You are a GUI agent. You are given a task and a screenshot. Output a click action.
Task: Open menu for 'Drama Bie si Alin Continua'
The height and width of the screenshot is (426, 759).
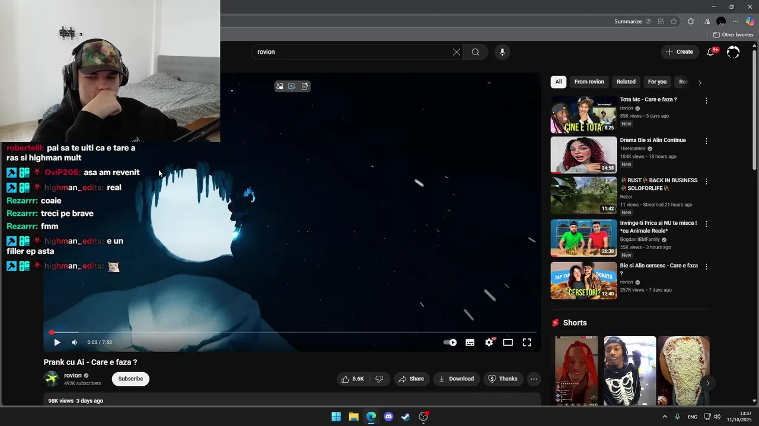point(706,141)
